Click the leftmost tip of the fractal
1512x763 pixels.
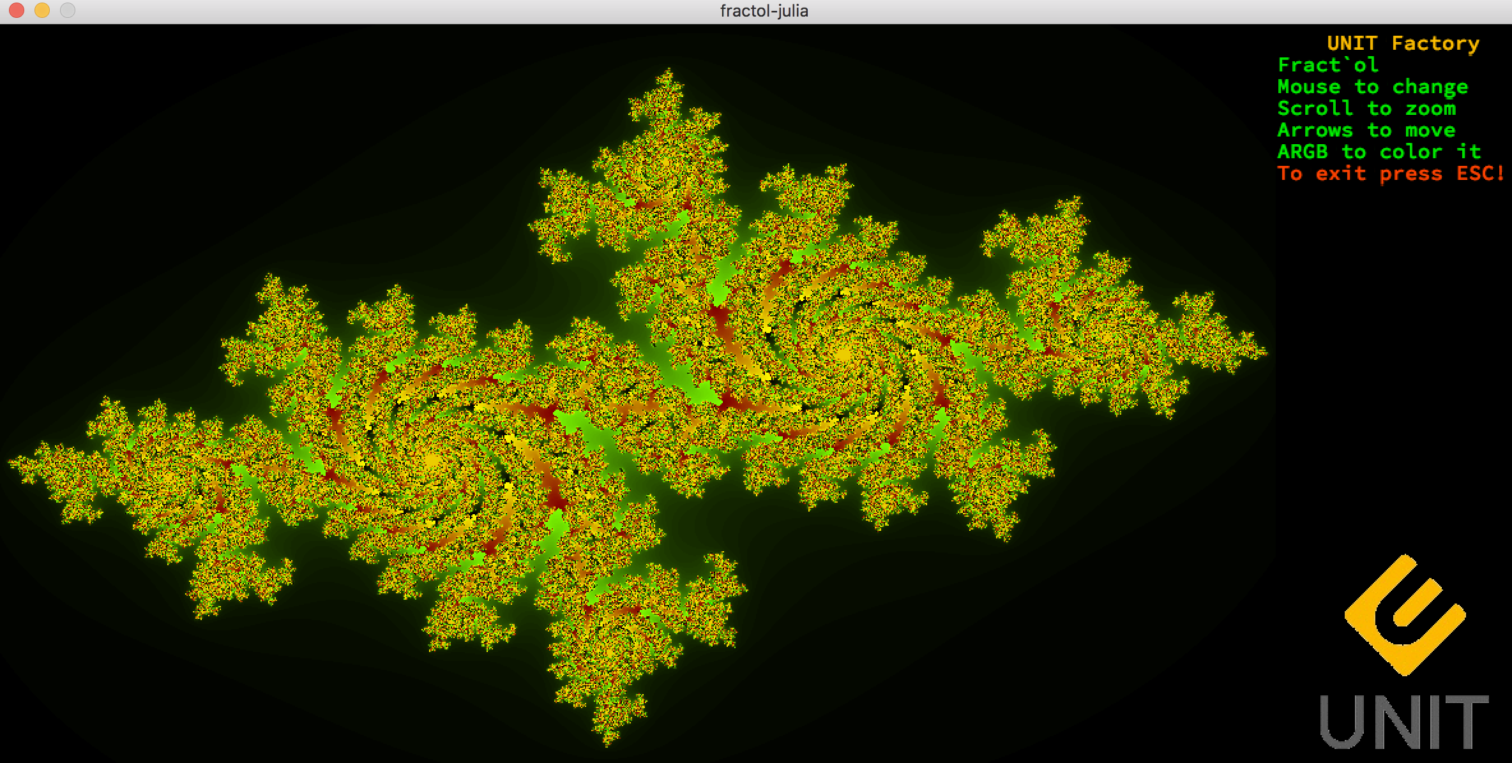(10, 461)
